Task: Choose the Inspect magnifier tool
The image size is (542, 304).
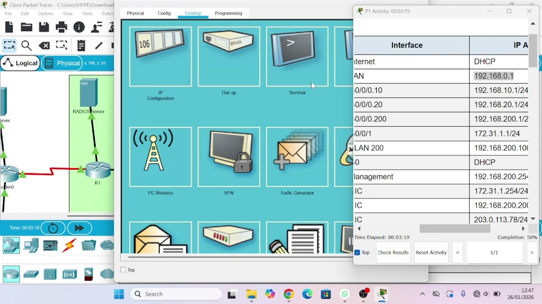Action: [26, 45]
